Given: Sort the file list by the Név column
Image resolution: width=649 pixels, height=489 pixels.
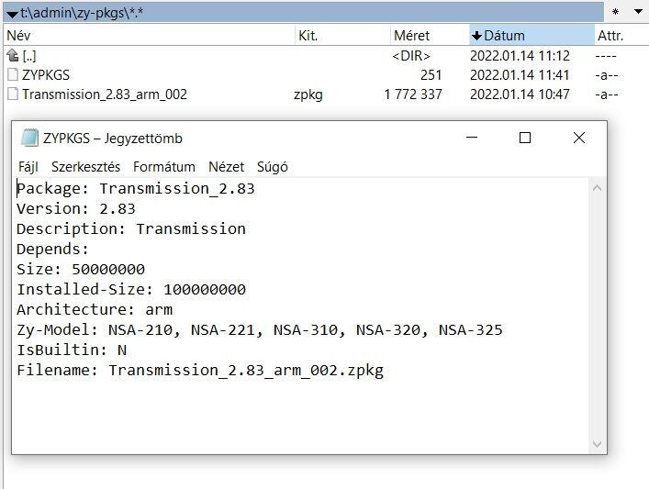Looking at the screenshot, I should tap(149, 36).
